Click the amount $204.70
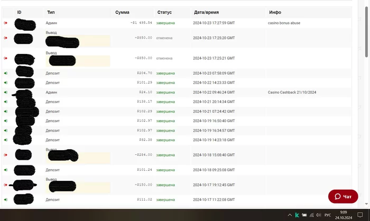This screenshot has width=370, height=221. point(144,73)
